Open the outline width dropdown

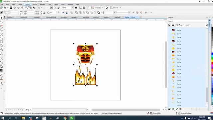(115, 13)
